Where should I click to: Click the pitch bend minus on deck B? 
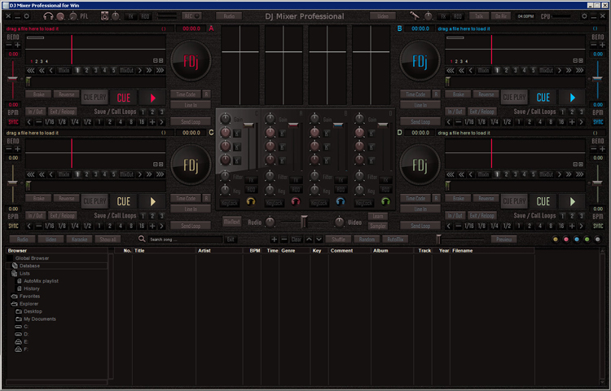pos(593,45)
